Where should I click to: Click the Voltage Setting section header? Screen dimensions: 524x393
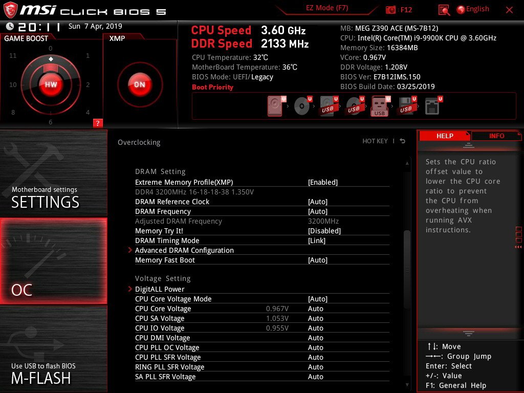tap(163, 278)
